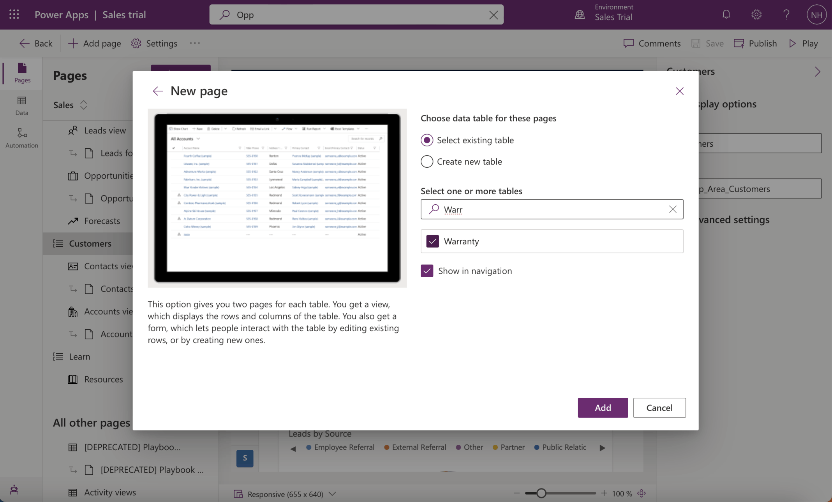Click the settings gear in top bar
Image resolution: width=832 pixels, height=502 pixels.
756,15
